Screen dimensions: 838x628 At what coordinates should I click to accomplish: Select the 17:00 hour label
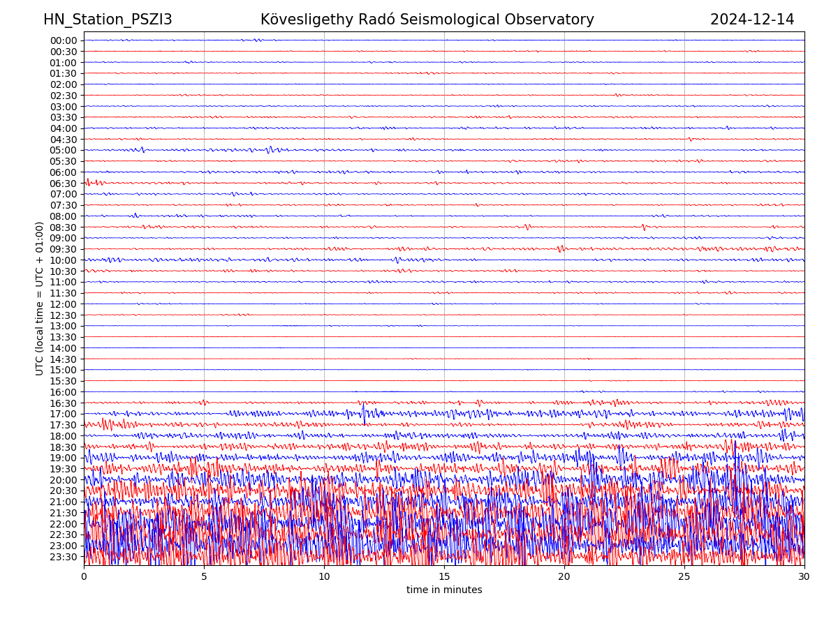point(64,414)
